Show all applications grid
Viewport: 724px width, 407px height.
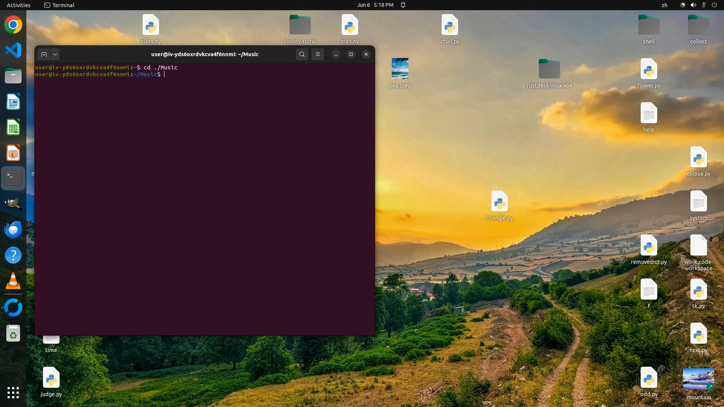coord(13,393)
